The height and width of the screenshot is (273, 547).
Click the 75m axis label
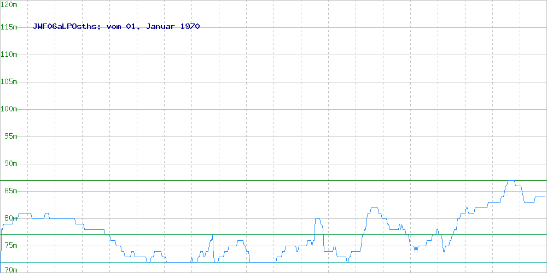11,246
